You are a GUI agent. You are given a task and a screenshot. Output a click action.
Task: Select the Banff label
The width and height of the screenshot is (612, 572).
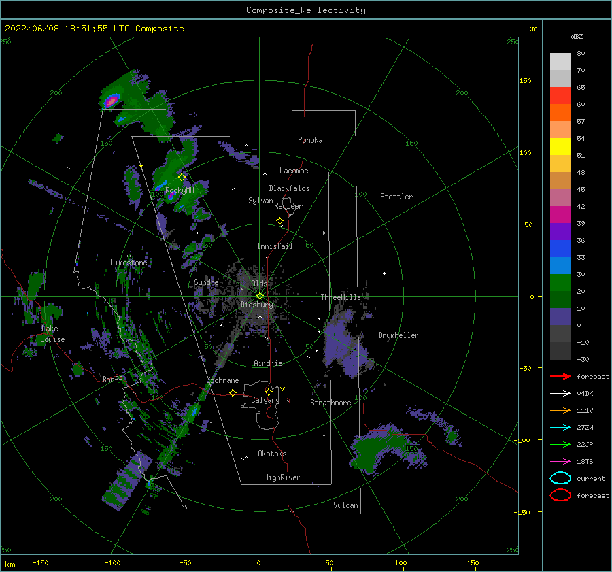click(x=112, y=380)
